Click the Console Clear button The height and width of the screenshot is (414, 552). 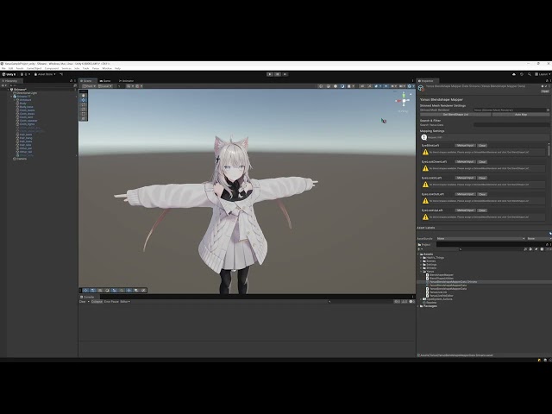tap(83, 302)
